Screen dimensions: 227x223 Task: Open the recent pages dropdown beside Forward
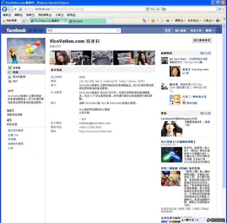(x=15, y=9)
